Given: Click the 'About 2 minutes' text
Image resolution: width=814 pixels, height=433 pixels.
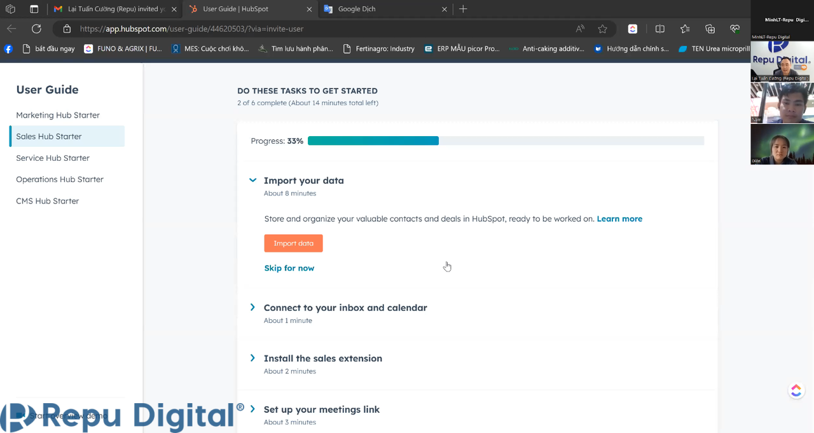Looking at the screenshot, I should tap(290, 371).
